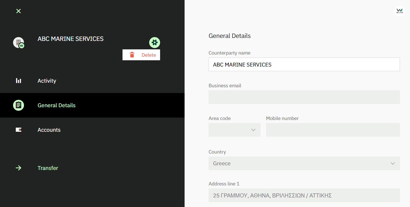410x207 pixels.
Task: Open the gear settings icon
Action: click(x=155, y=43)
